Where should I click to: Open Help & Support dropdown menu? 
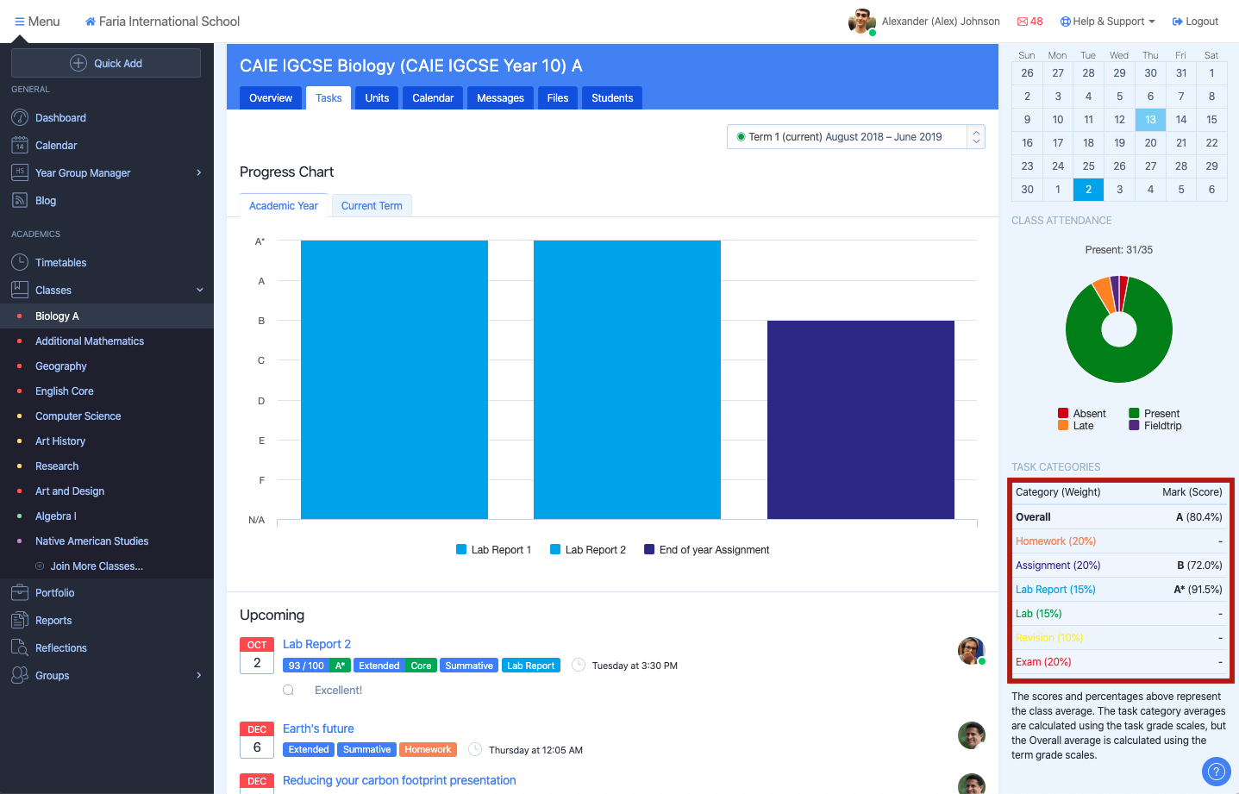(1107, 22)
